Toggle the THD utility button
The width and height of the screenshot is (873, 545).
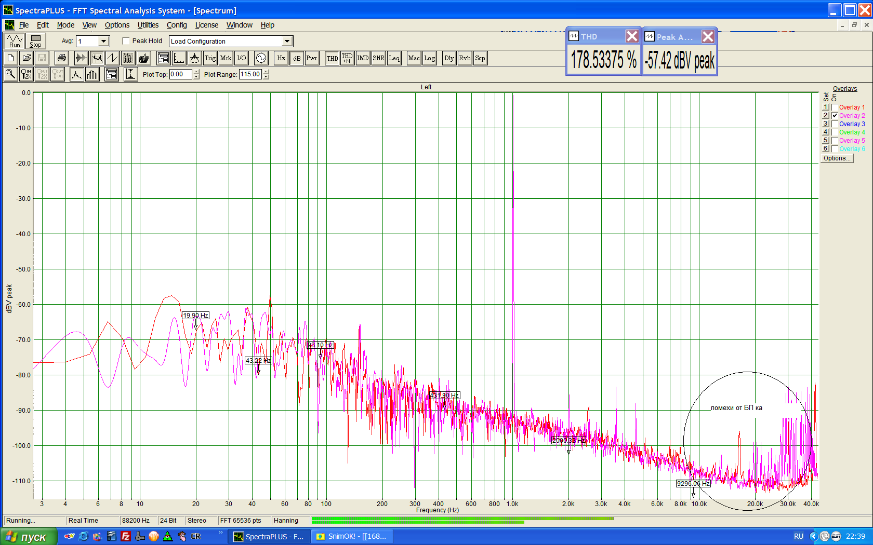332,58
